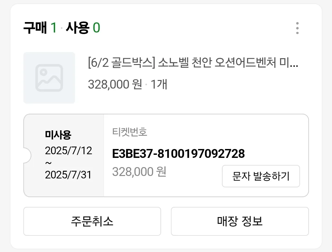Click the placeholder product image thumbnail

49,78
